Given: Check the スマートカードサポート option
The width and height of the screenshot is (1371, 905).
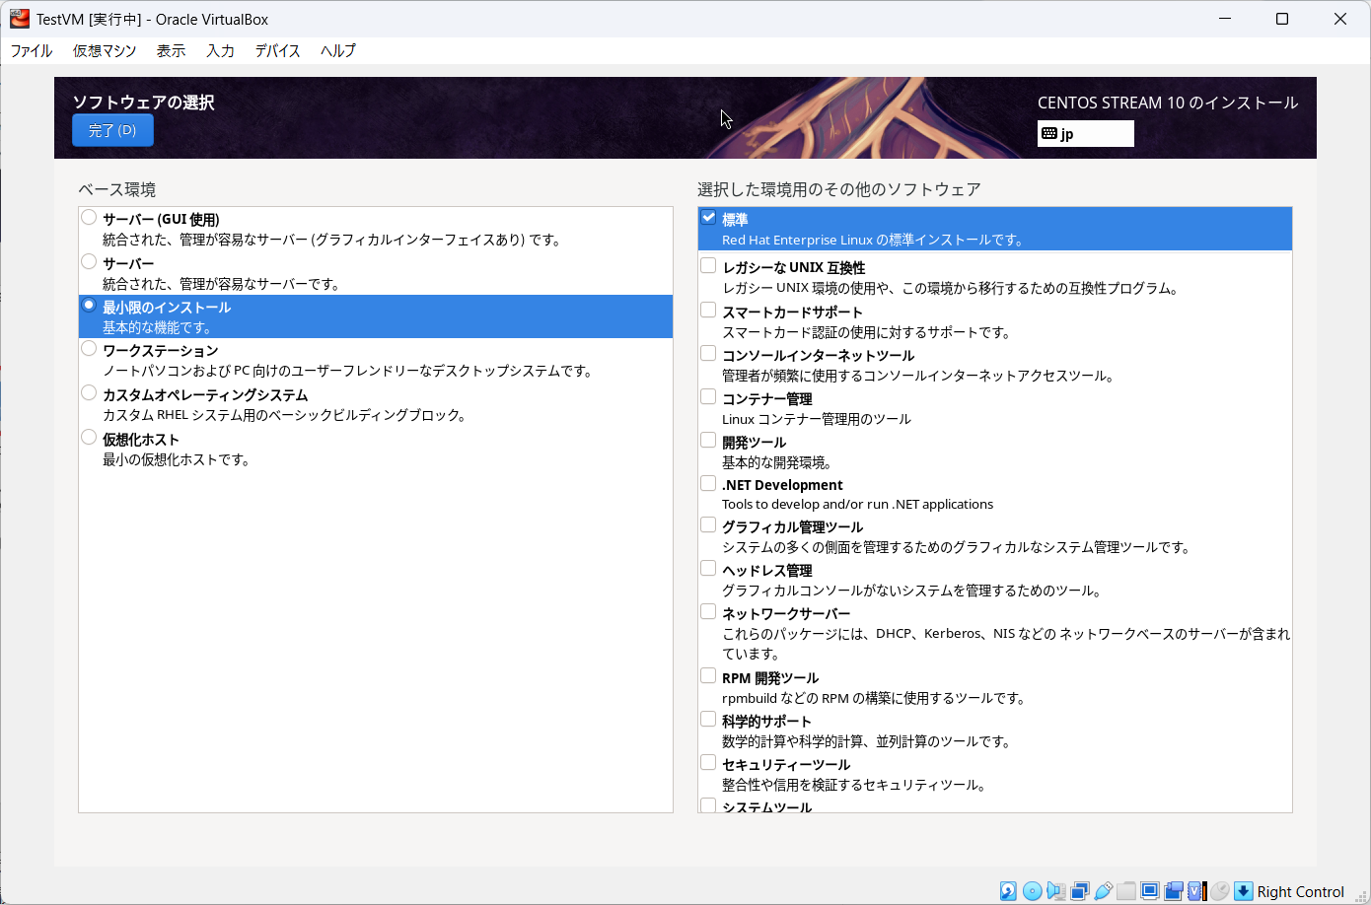Looking at the screenshot, I should [708, 311].
